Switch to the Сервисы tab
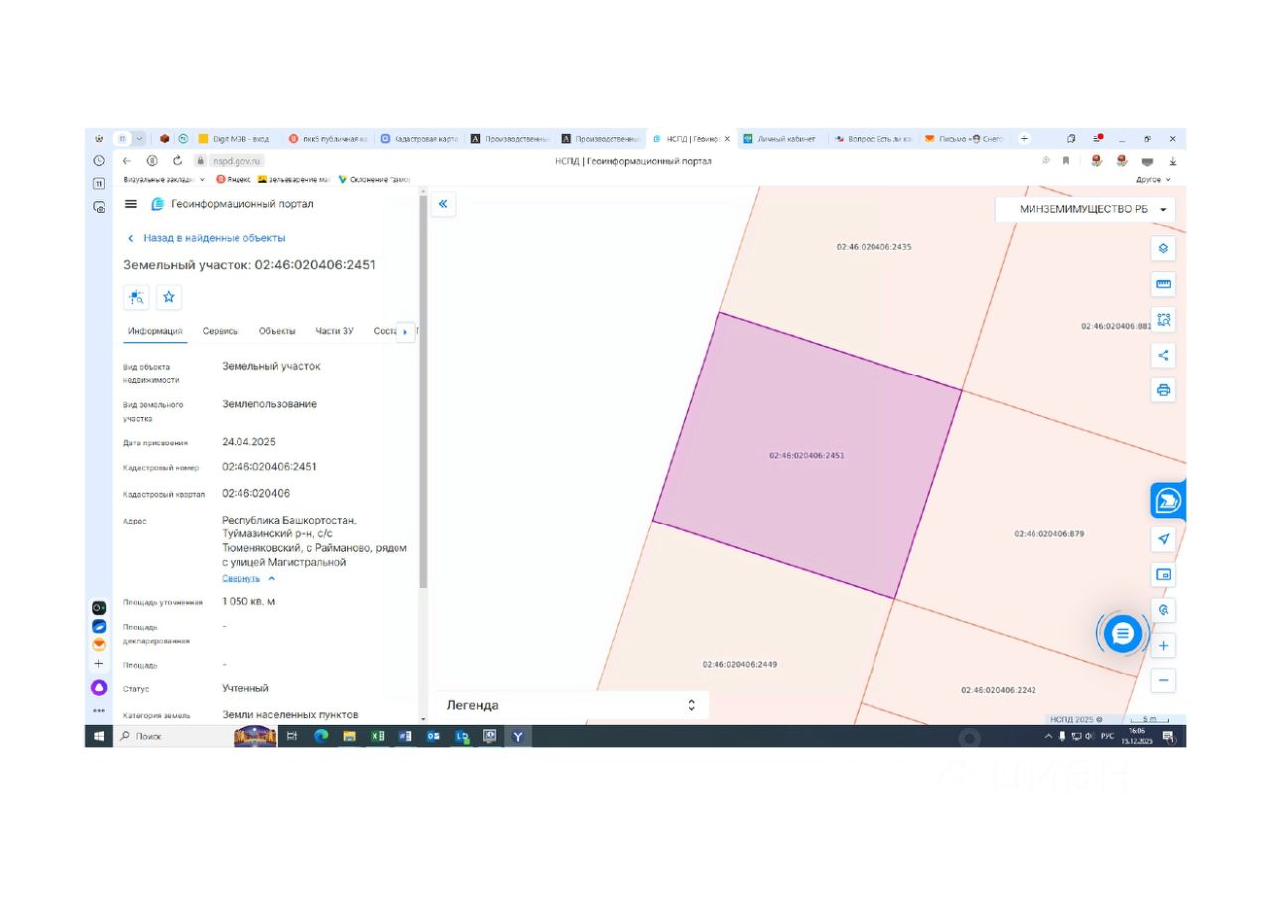Image resolution: width=1272 pixels, height=899 pixels. click(x=221, y=331)
